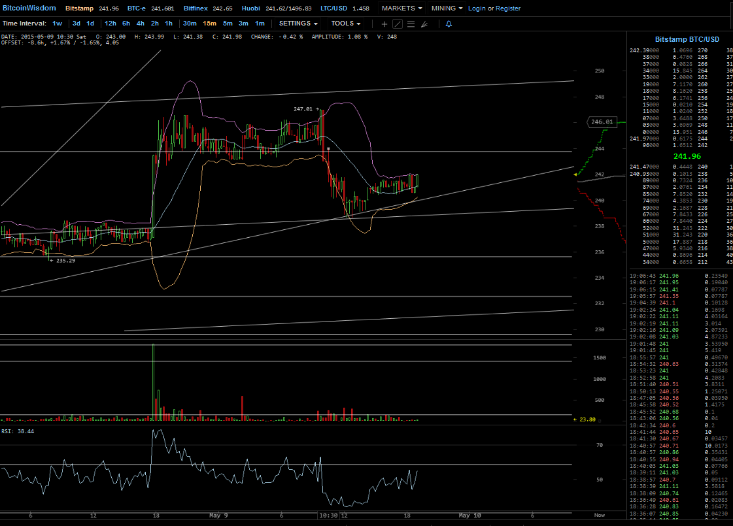
Task: Click the Now label on time axis
Action: tap(600, 515)
